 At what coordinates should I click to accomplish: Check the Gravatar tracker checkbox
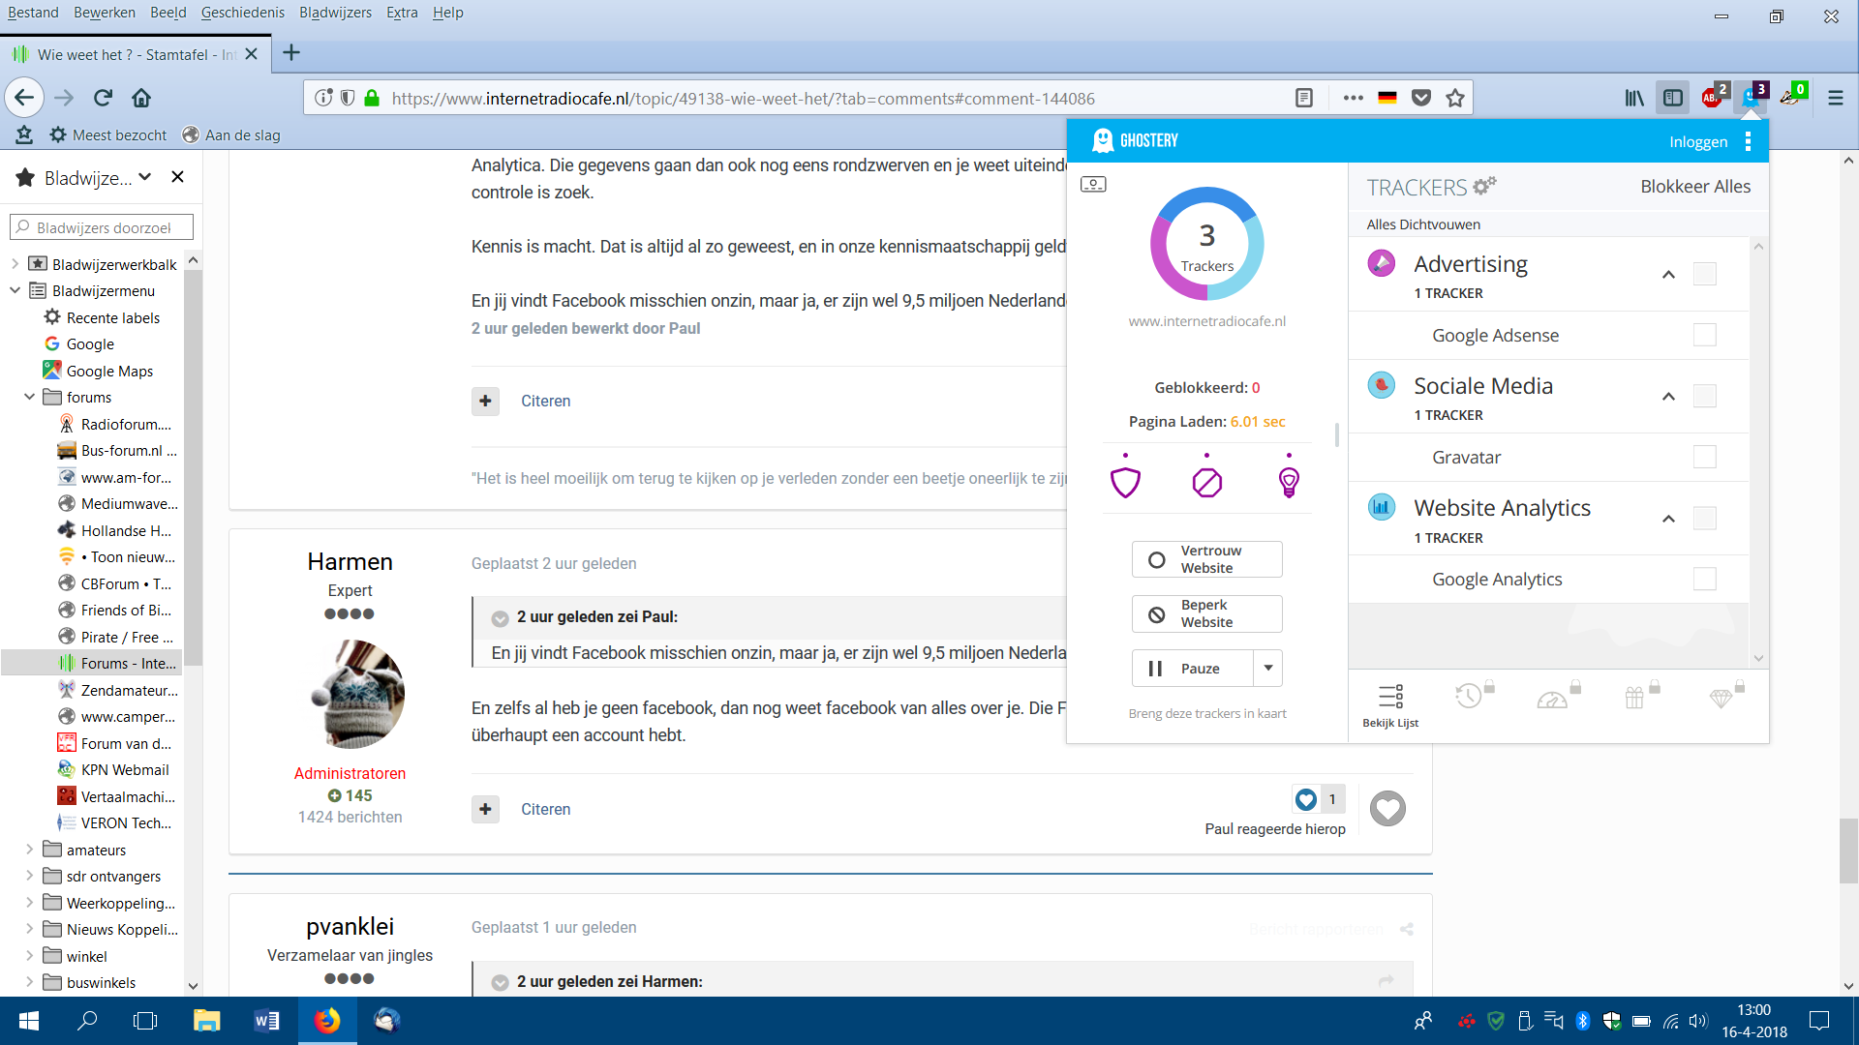point(1704,457)
